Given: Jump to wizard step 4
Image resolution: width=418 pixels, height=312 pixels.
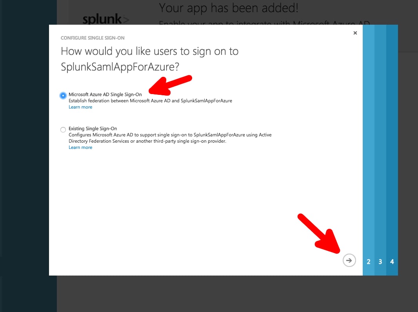Looking at the screenshot, I should point(392,262).
